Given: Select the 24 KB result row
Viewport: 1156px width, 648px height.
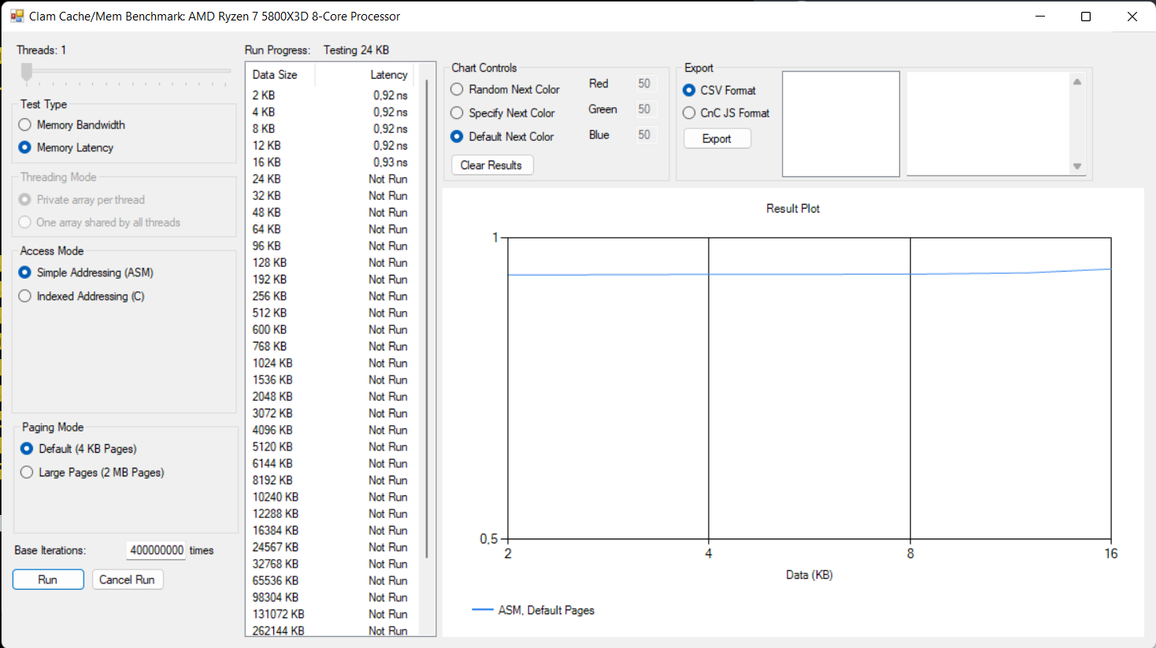Looking at the screenshot, I should [331, 179].
